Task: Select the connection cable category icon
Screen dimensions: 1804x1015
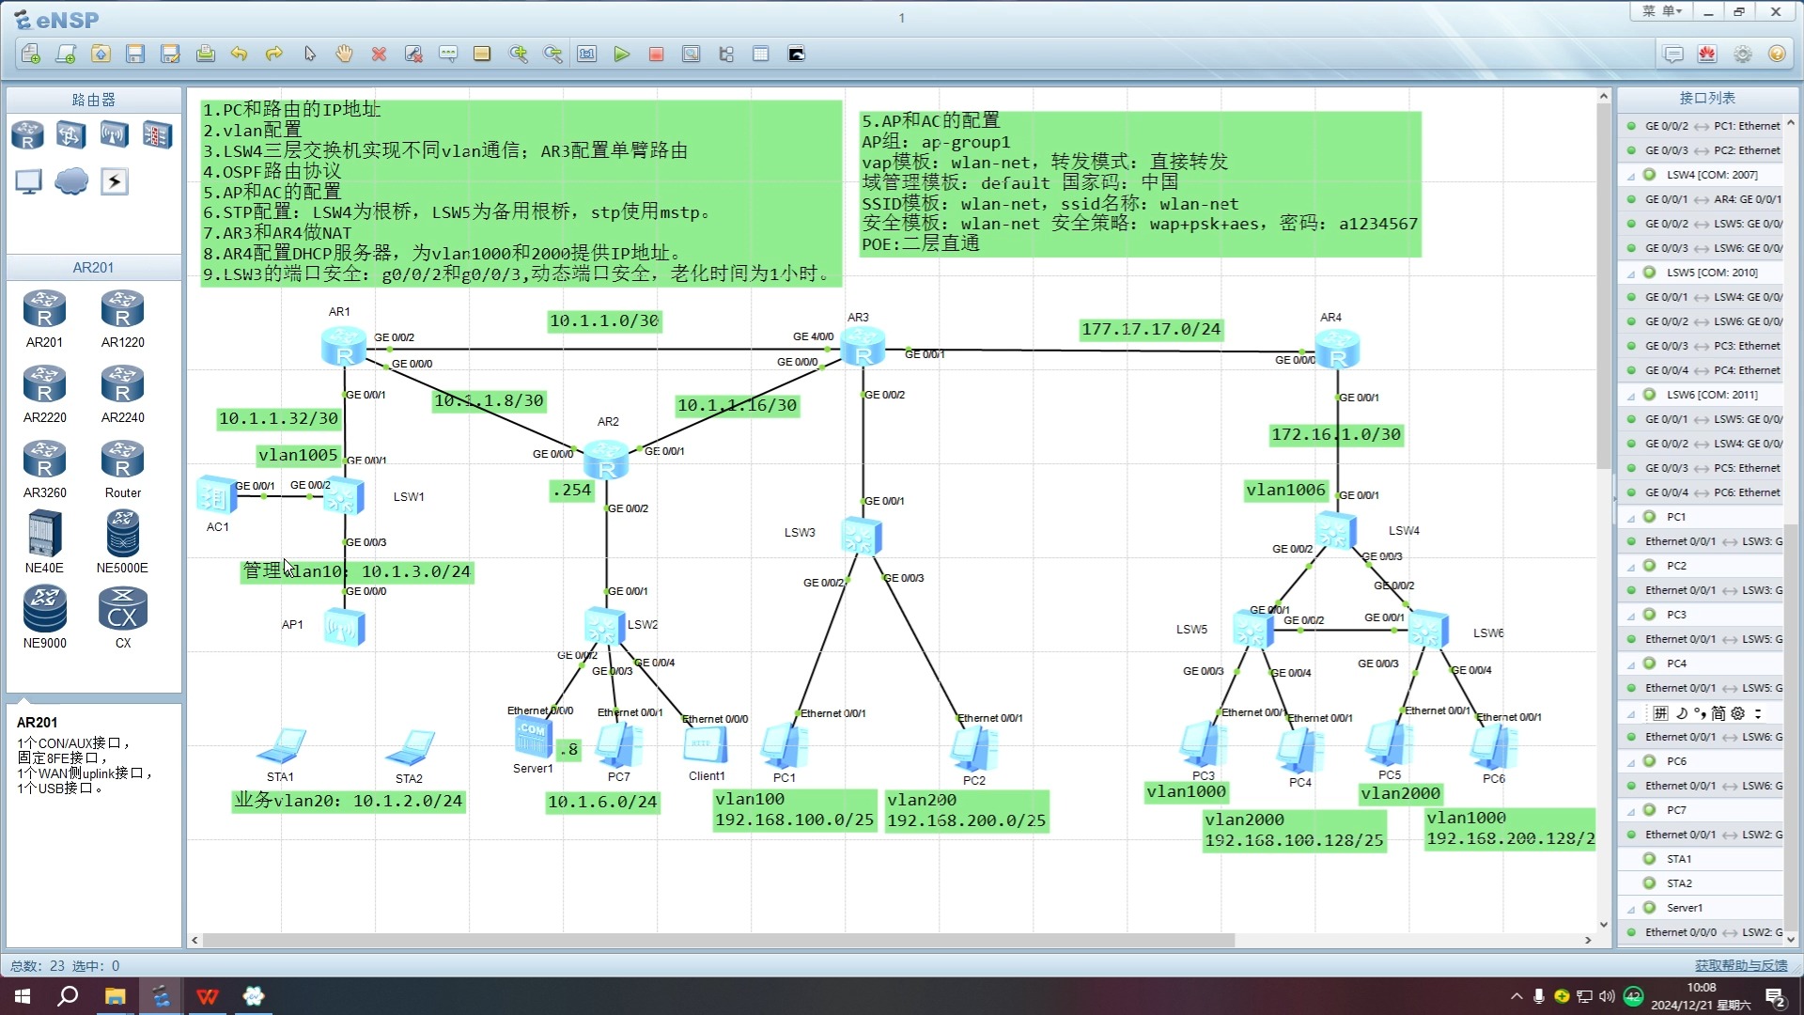Action: click(114, 181)
